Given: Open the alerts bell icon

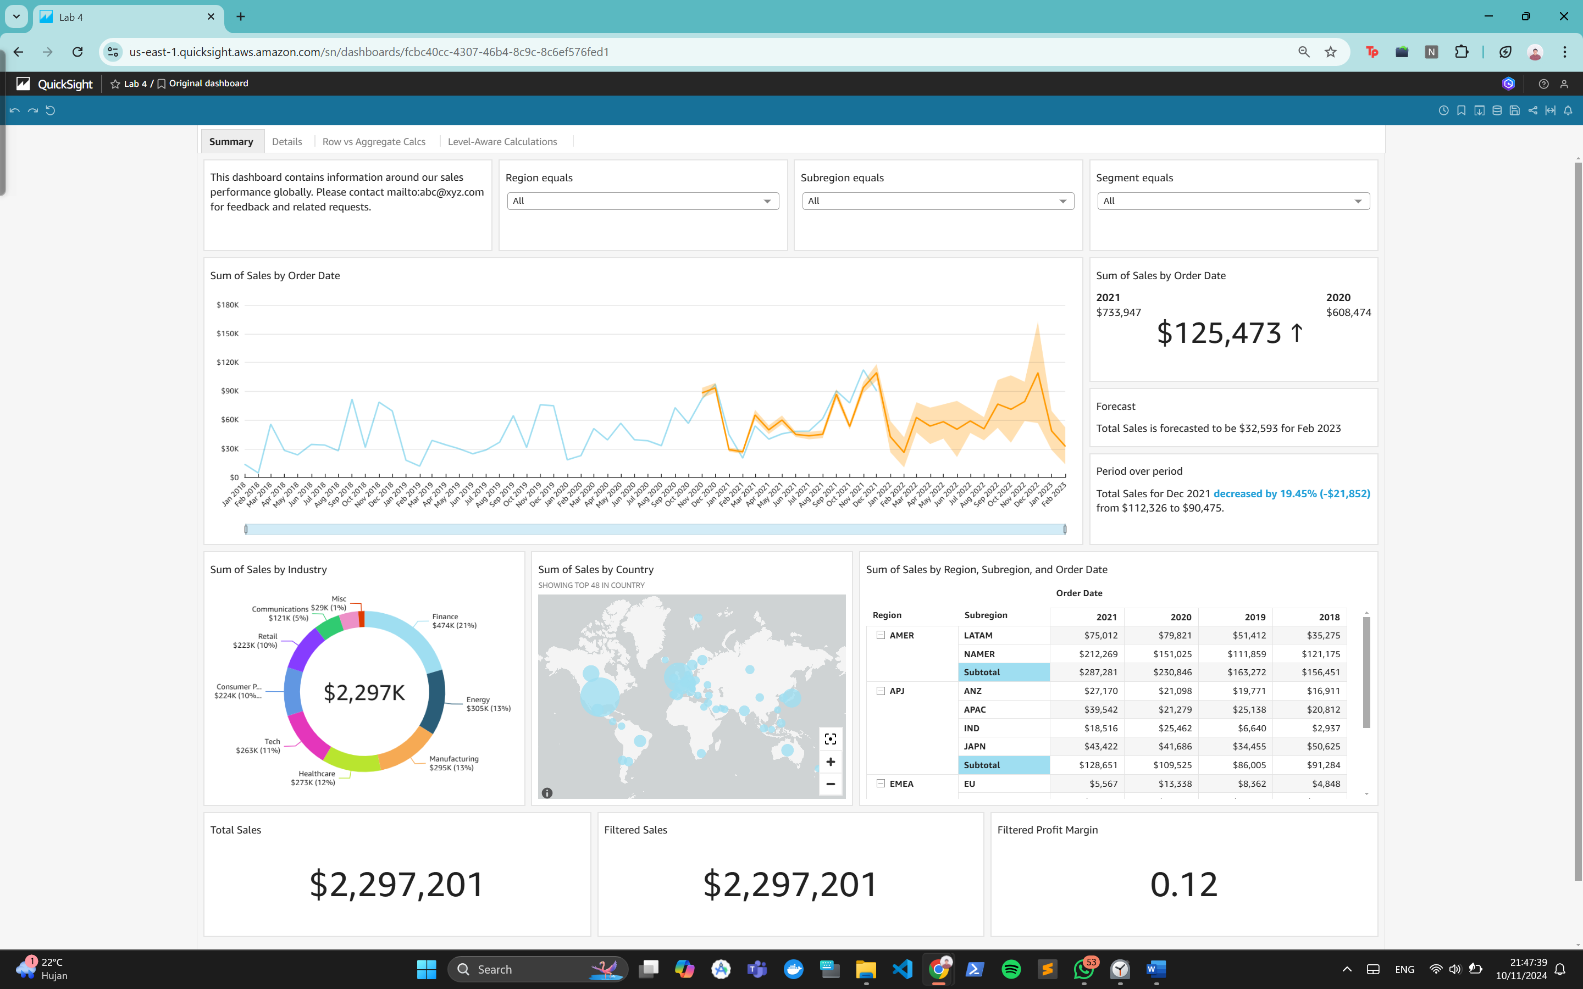Looking at the screenshot, I should [x=1568, y=110].
